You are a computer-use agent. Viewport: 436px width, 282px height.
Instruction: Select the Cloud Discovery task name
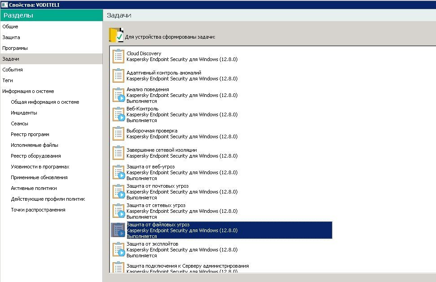point(144,53)
